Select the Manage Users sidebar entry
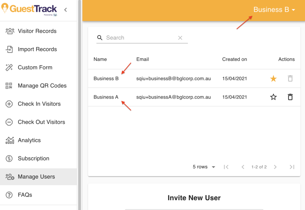 36,177
